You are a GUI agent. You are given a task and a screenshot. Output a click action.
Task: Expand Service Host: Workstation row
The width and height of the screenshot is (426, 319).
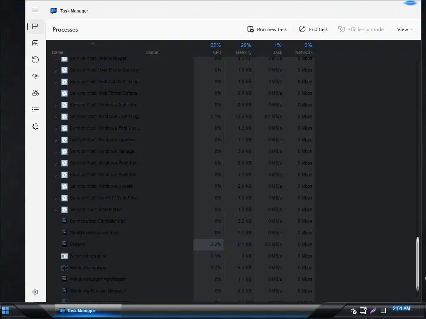[56, 210]
